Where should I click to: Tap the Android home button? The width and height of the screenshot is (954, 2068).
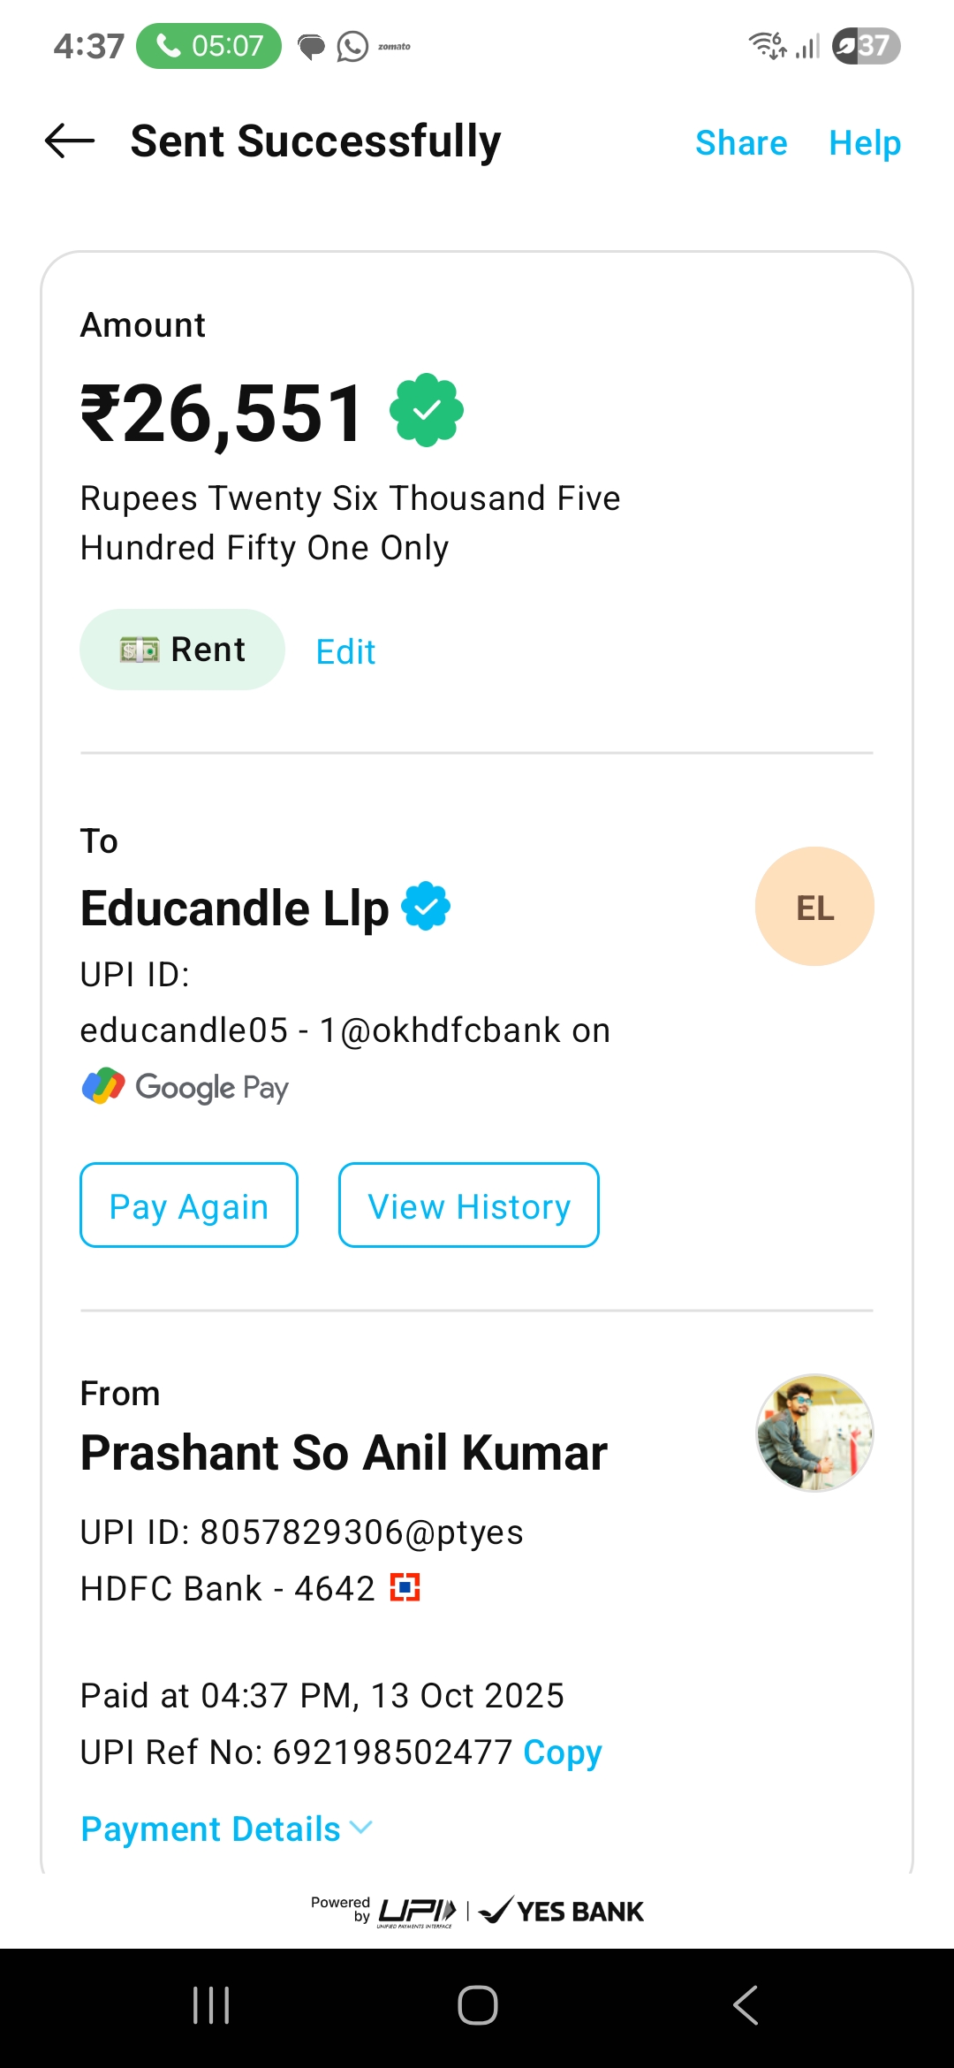[x=477, y=2004]
